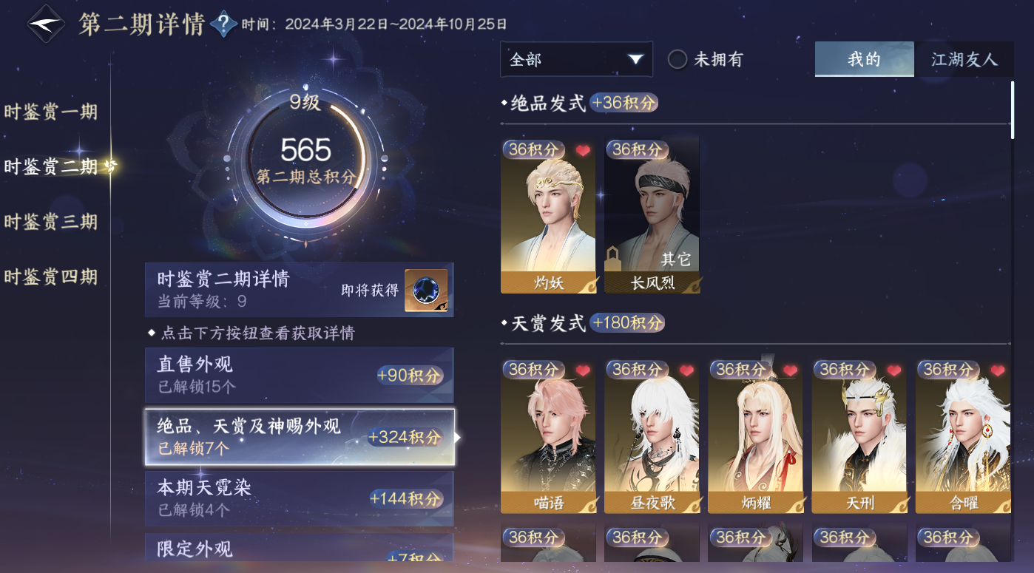Toggle heart favorite on 灼妖 hairstyle

click(583, 151)
